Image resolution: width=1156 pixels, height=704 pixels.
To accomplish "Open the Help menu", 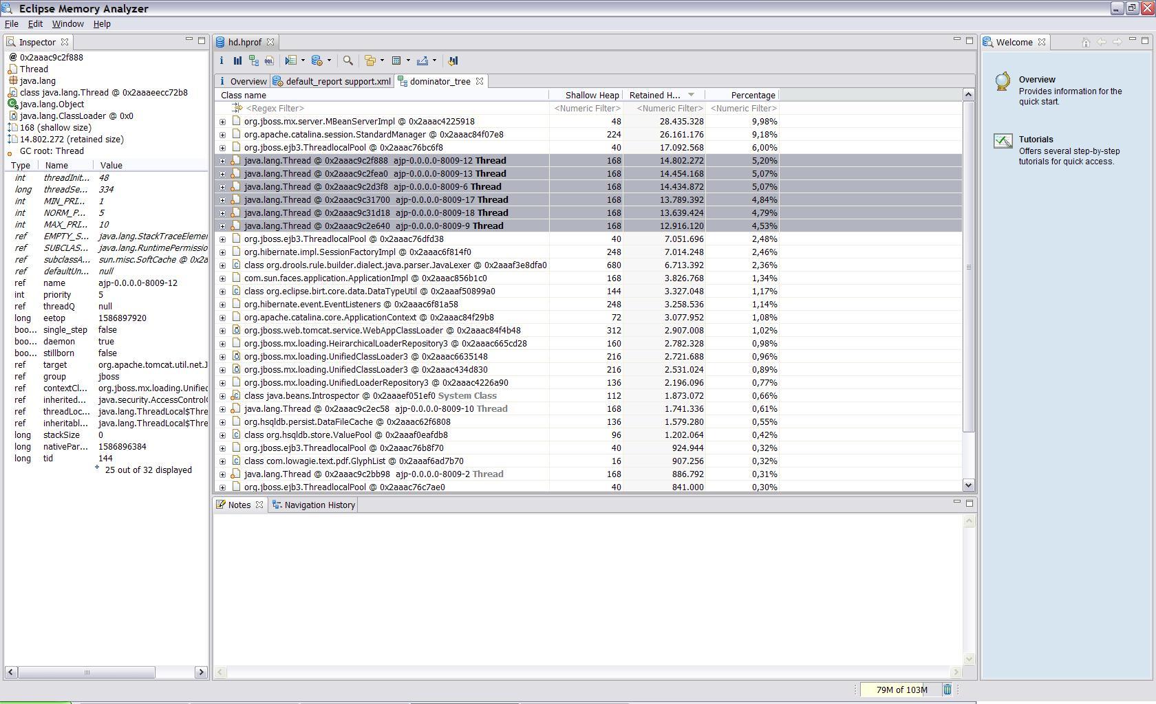I will (102, 23).
